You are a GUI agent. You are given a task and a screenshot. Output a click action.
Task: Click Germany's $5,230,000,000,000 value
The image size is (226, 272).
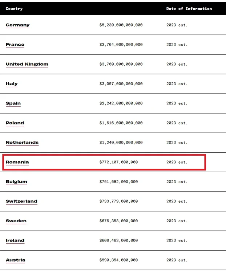pyautogui.click(x=121, y=25)
